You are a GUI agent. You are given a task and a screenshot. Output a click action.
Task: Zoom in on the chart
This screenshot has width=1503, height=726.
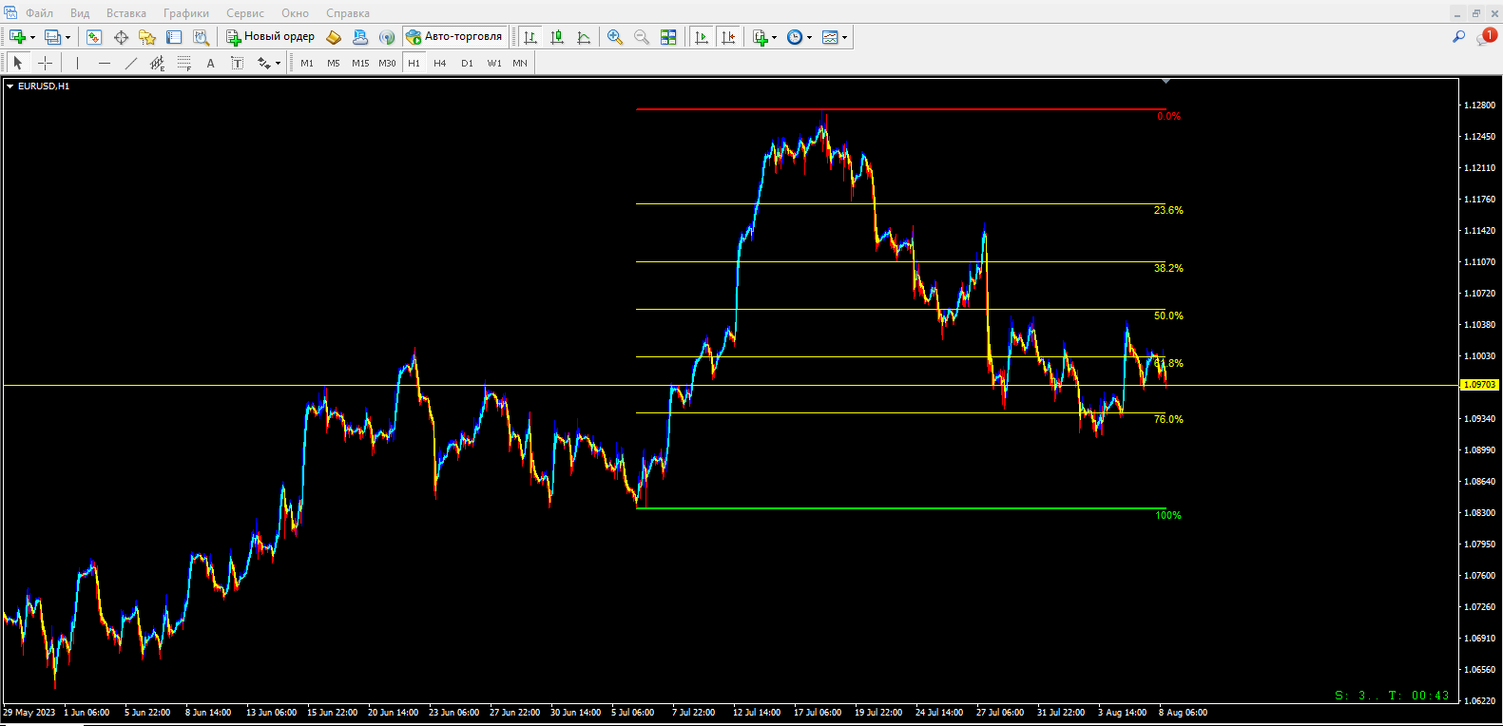point(615,37)
